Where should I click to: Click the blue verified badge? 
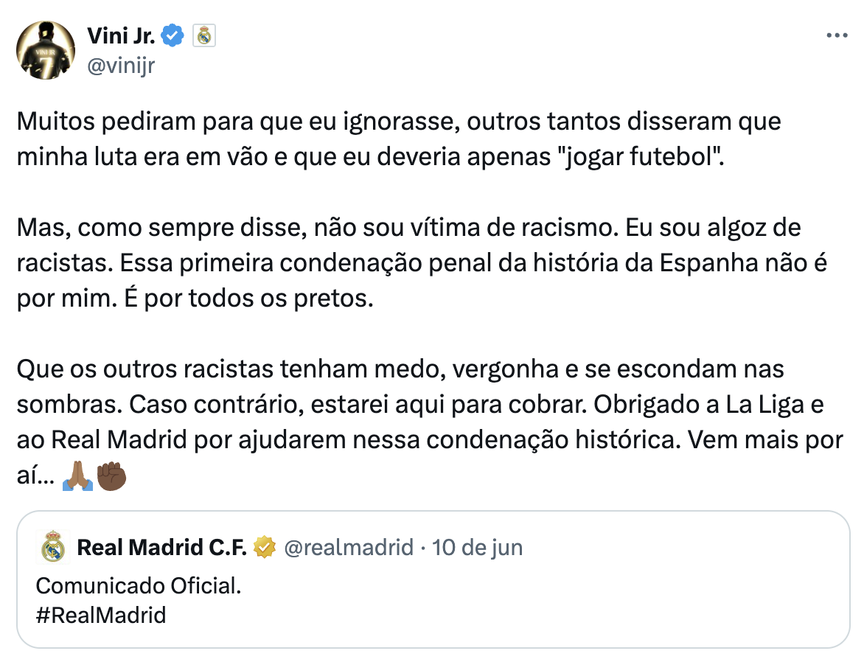coord(173,36)
